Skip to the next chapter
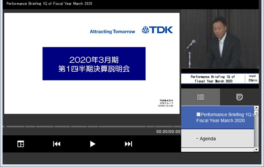The height and width of the screenshot is (167, 264). [x=128, y=144]
